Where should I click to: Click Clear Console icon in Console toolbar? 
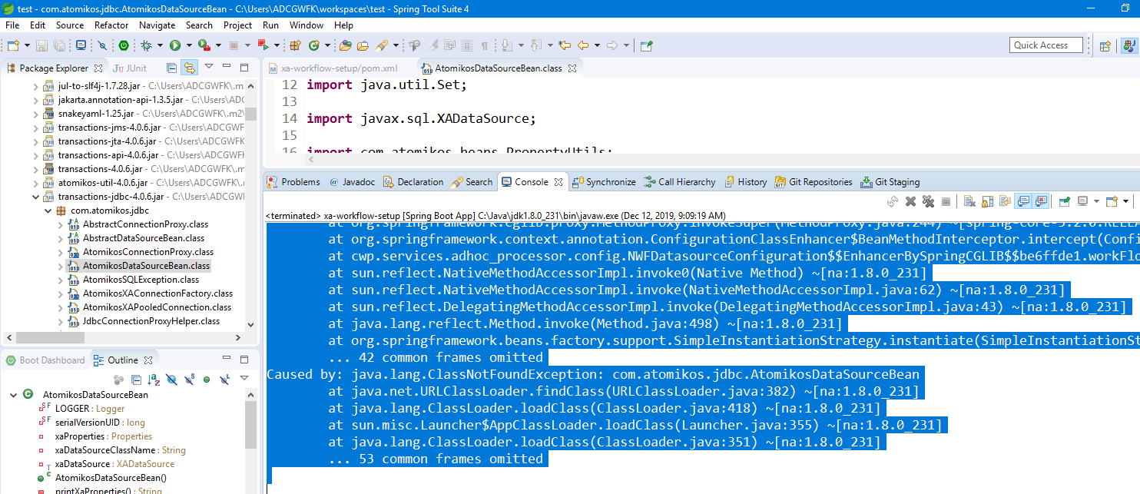[x=969, y=201]
